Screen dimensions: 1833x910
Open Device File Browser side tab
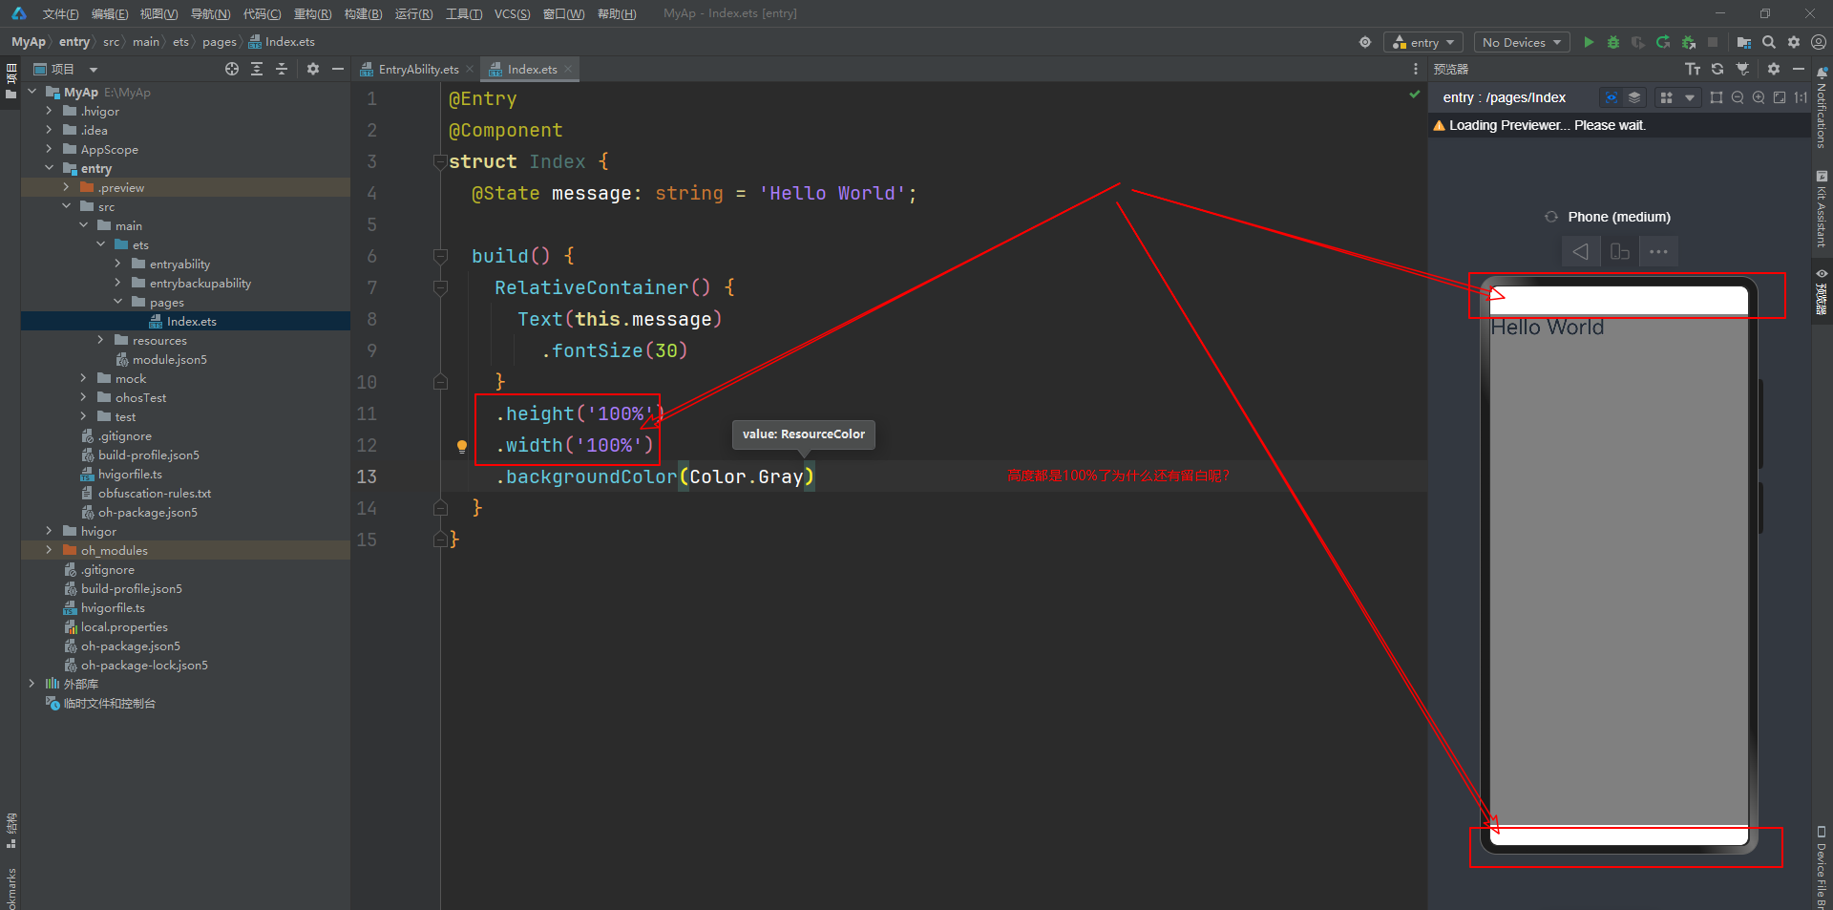click(1822, 867)
